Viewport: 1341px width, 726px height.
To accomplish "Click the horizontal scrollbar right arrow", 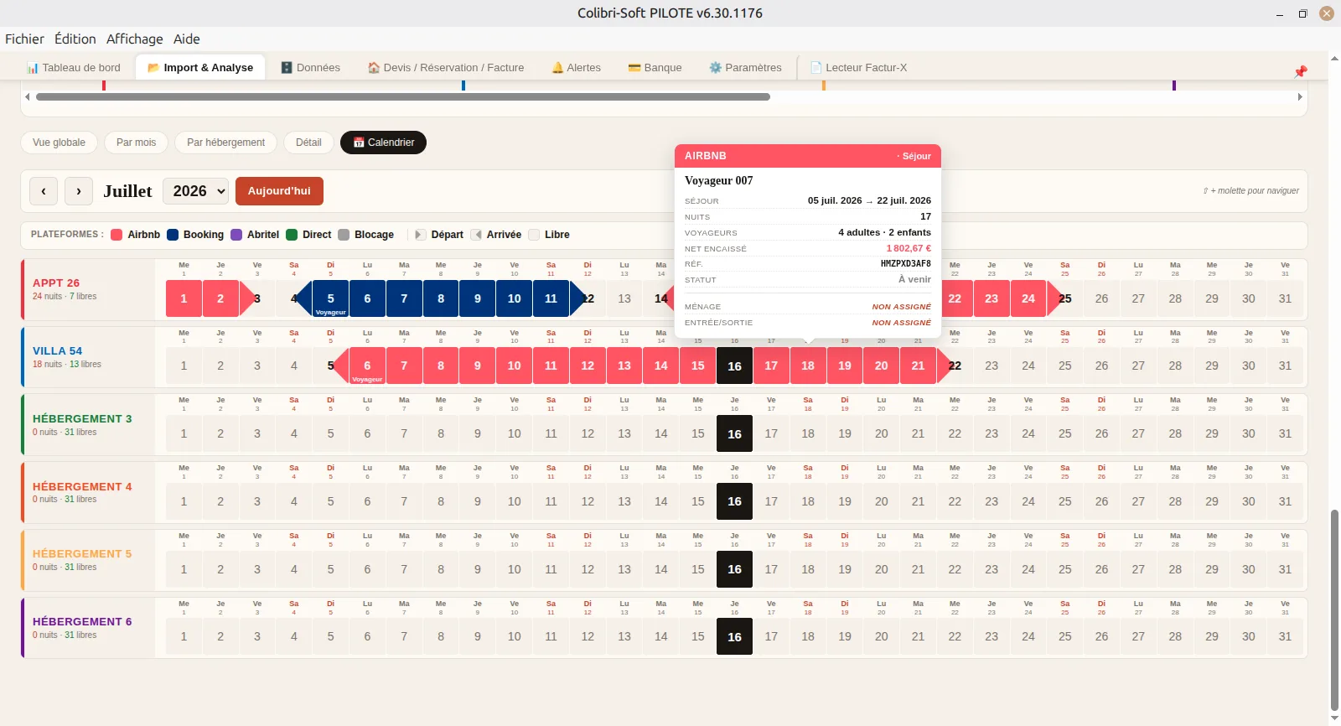I will pos(1300,97).
